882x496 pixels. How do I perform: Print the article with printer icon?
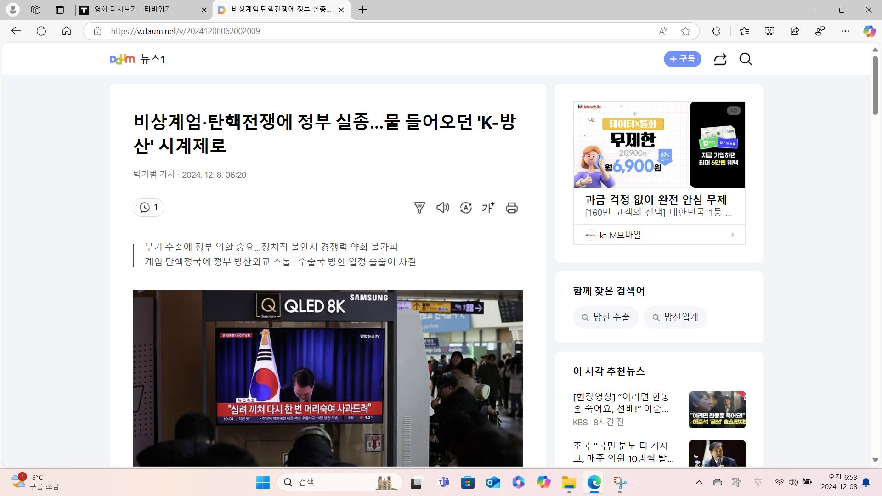click(x=512, y=208)
